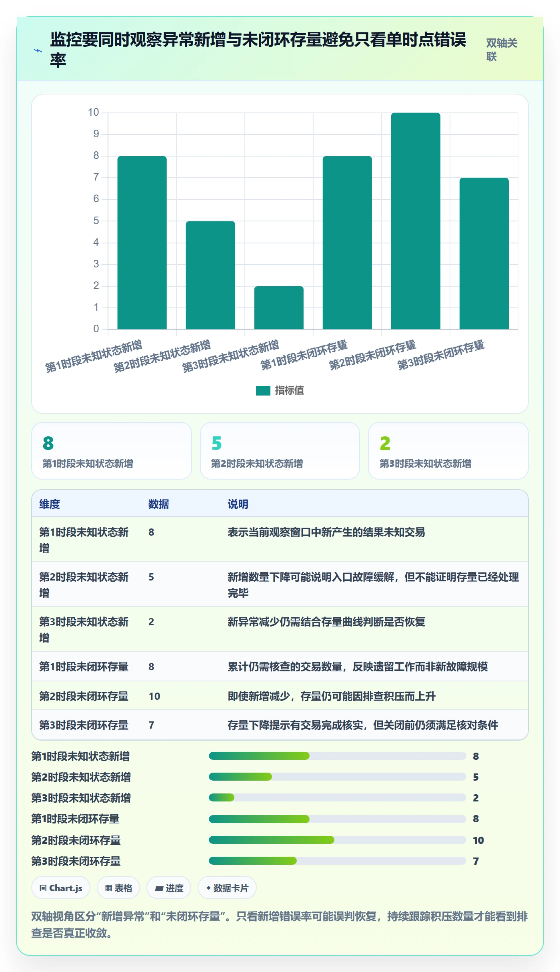Click the x-axis label 第2时段未闭环存量
This screenshot has height=972, width=560.
tap(373, 355)
